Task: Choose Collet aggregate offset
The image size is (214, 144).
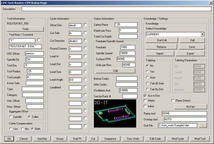Action: coord(29,117)
